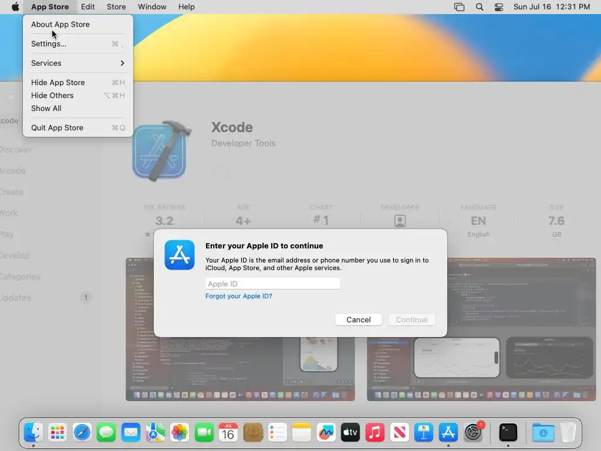Click the #1 chart ranking
This screenshot has height=451, width=601.
321,221
